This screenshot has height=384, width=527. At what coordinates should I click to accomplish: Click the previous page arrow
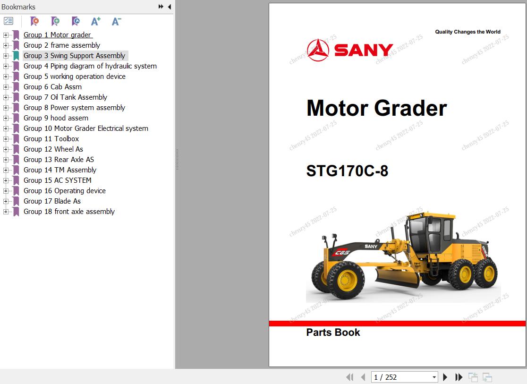tap(363, 377)
